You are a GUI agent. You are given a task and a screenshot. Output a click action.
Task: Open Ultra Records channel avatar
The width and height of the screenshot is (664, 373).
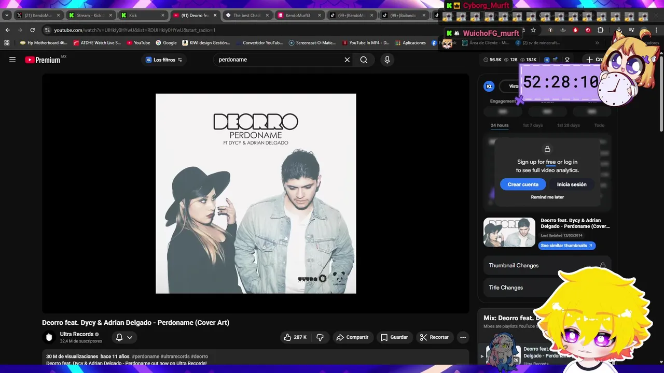(x=49, y=337)
